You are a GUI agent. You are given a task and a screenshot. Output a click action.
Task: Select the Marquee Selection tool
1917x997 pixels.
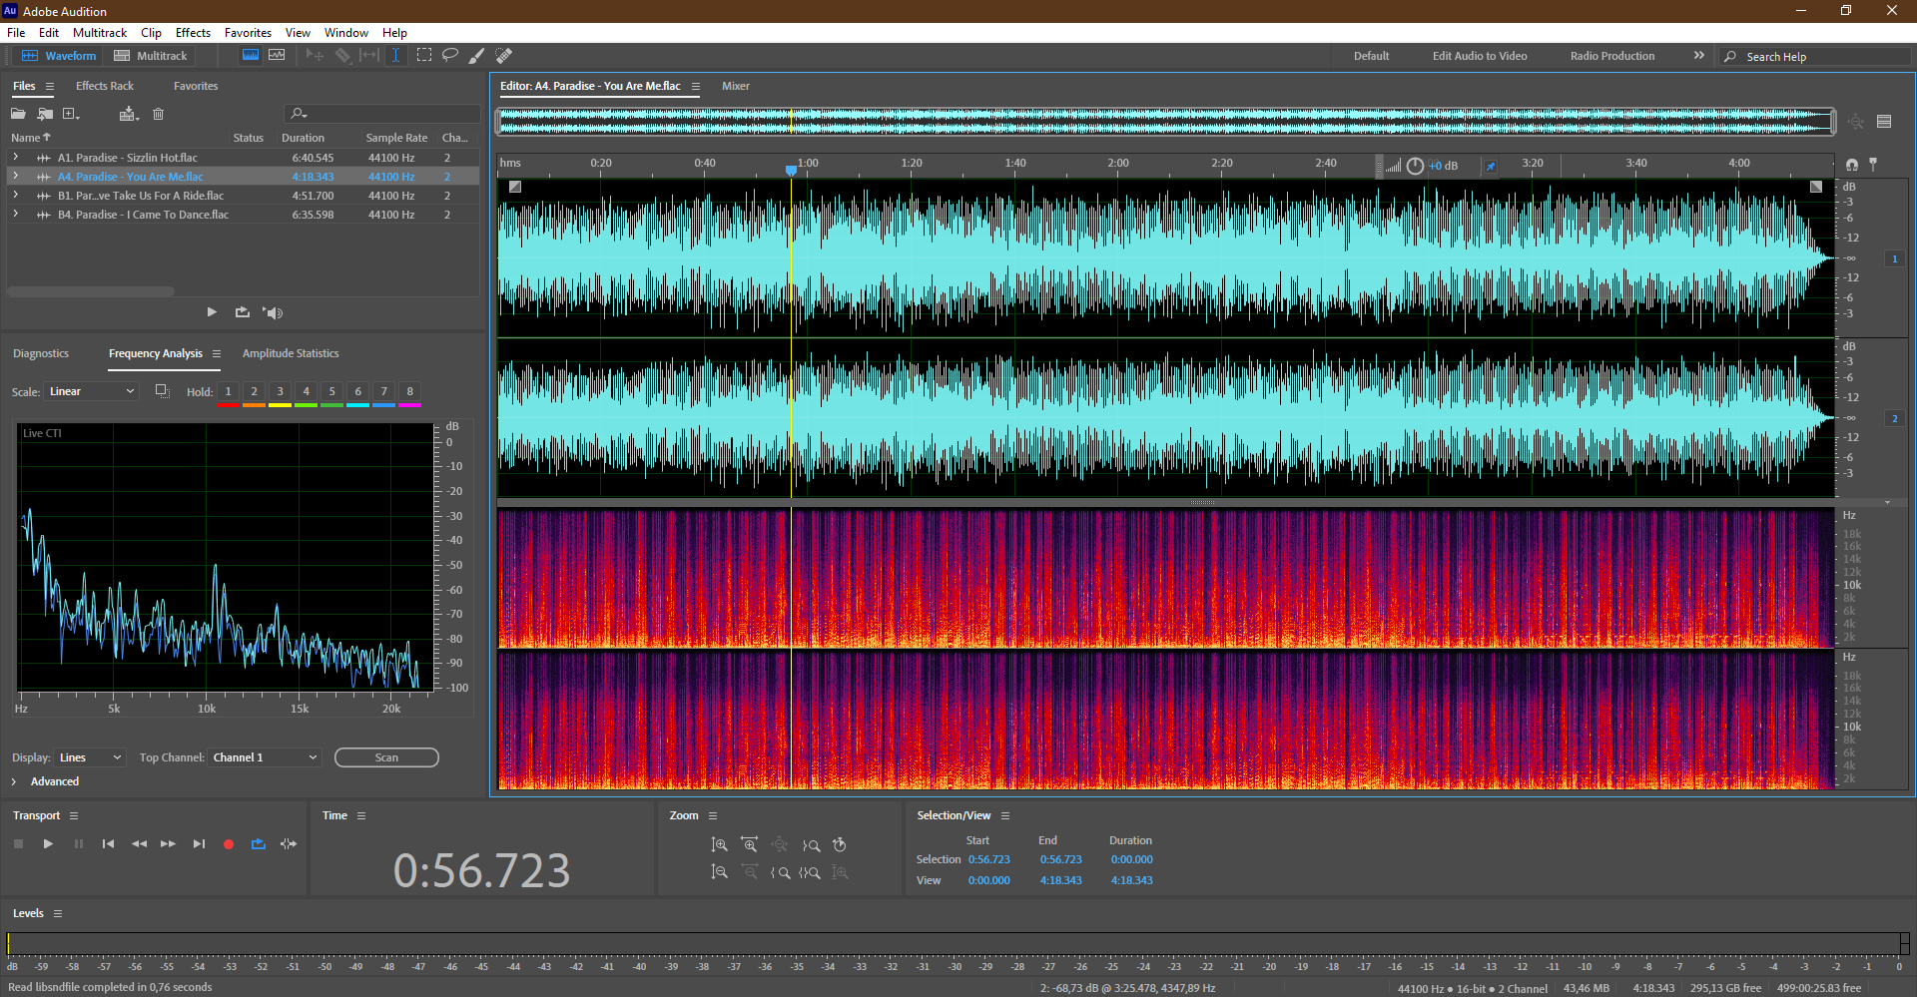424,56
